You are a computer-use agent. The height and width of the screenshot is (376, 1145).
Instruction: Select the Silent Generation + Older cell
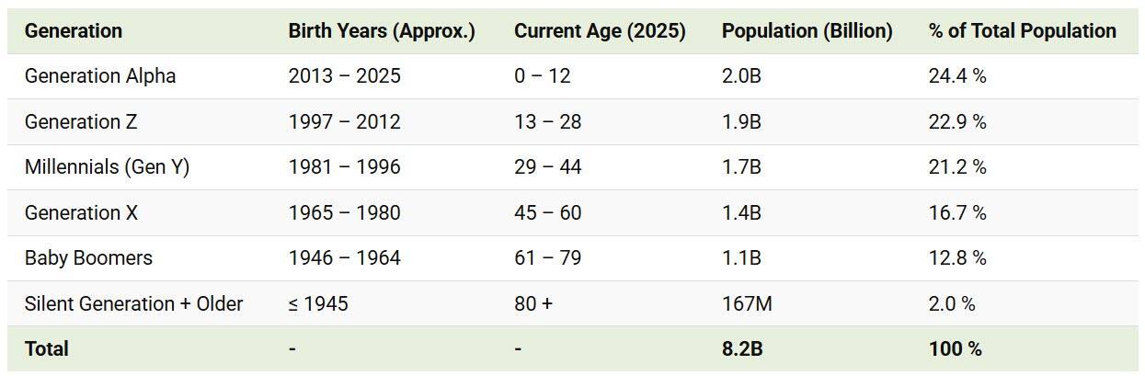point(133,303)
